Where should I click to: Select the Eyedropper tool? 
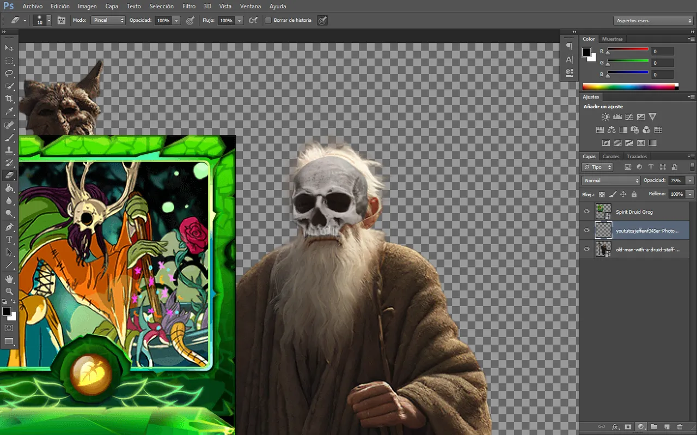click(x=9, y=111)
